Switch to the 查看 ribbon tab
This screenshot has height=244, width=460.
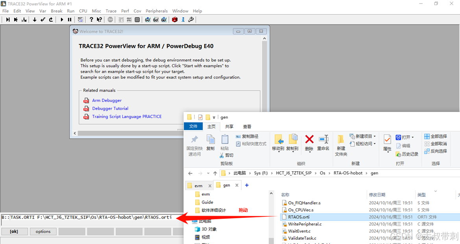click(247, 127)
